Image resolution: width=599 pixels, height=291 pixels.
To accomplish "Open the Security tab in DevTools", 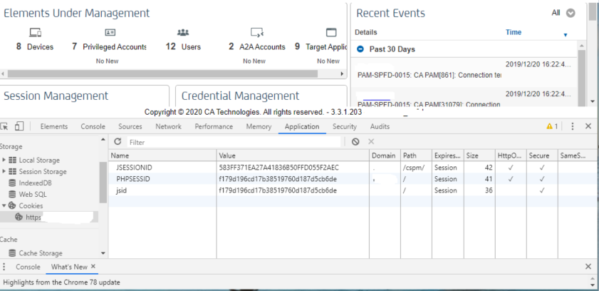I will click(345, 126).
